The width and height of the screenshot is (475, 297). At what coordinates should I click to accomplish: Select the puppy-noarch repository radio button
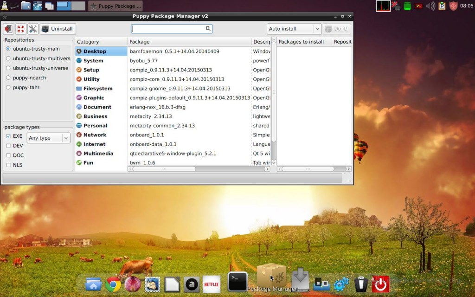8,78
